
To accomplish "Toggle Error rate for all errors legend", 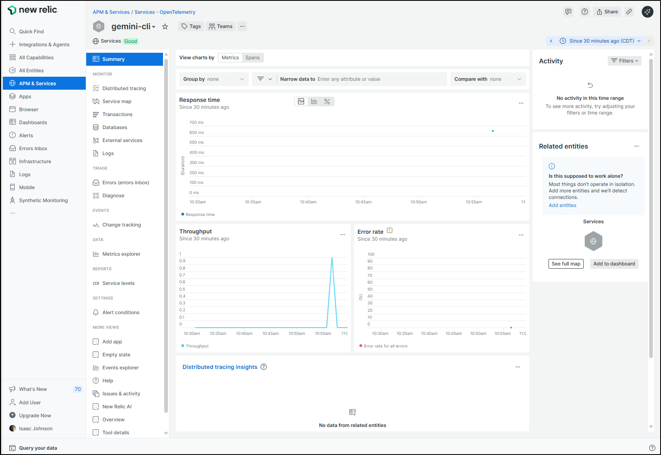I will pyautogui.click(x=383, y=346).
